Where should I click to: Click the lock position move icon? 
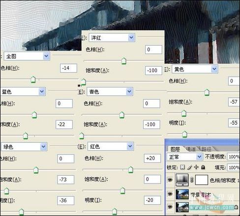196,167
